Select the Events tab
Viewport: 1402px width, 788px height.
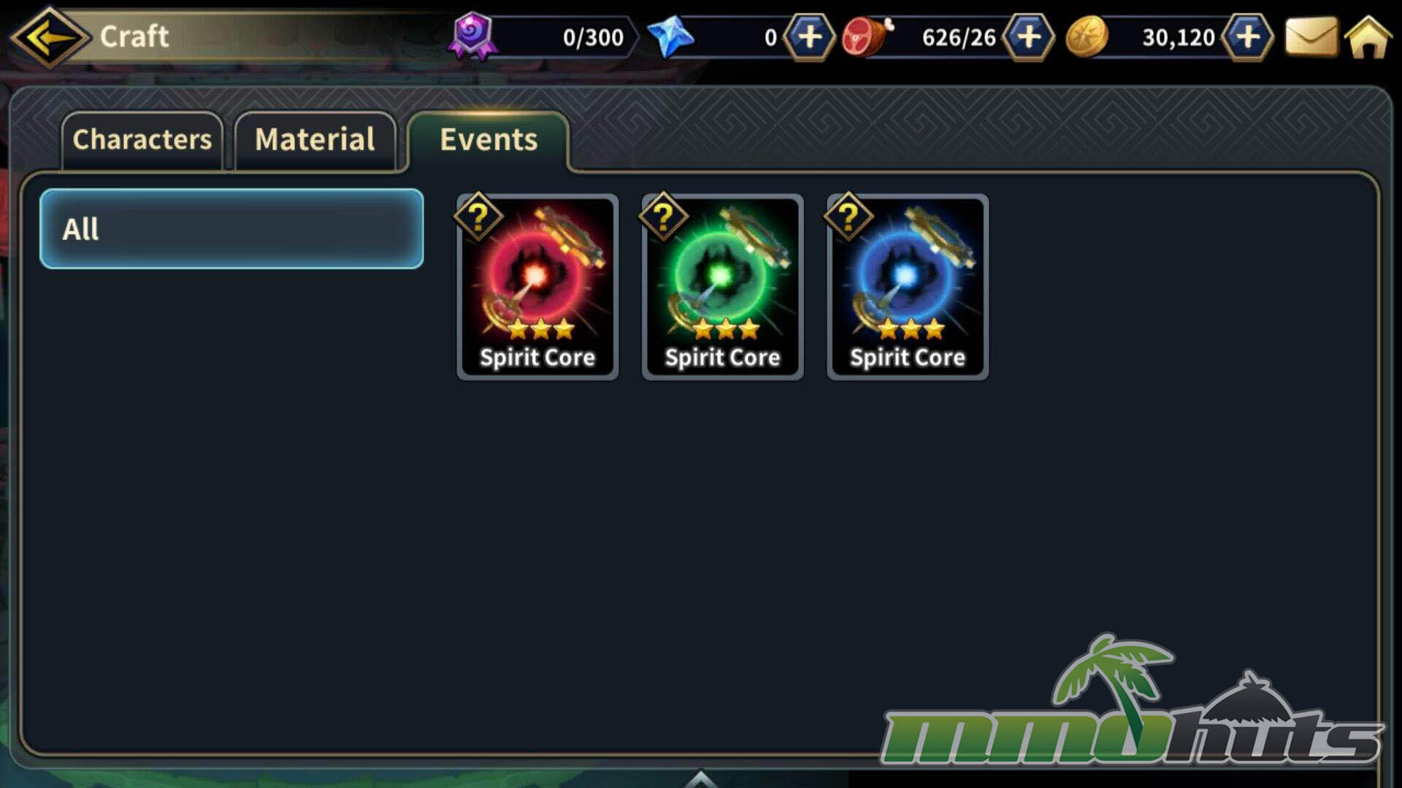pyautogui.click(x=489, y=139)
